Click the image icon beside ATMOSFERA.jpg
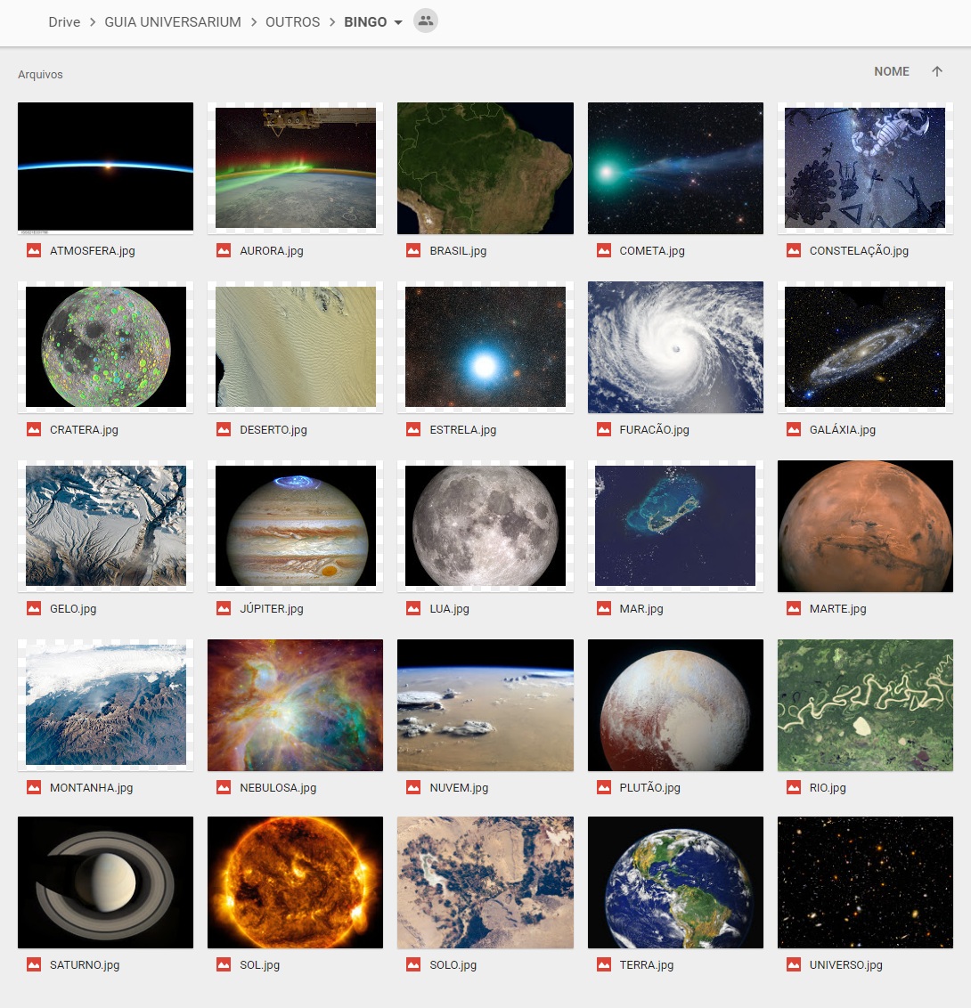971x1008 pixels. 34,251
